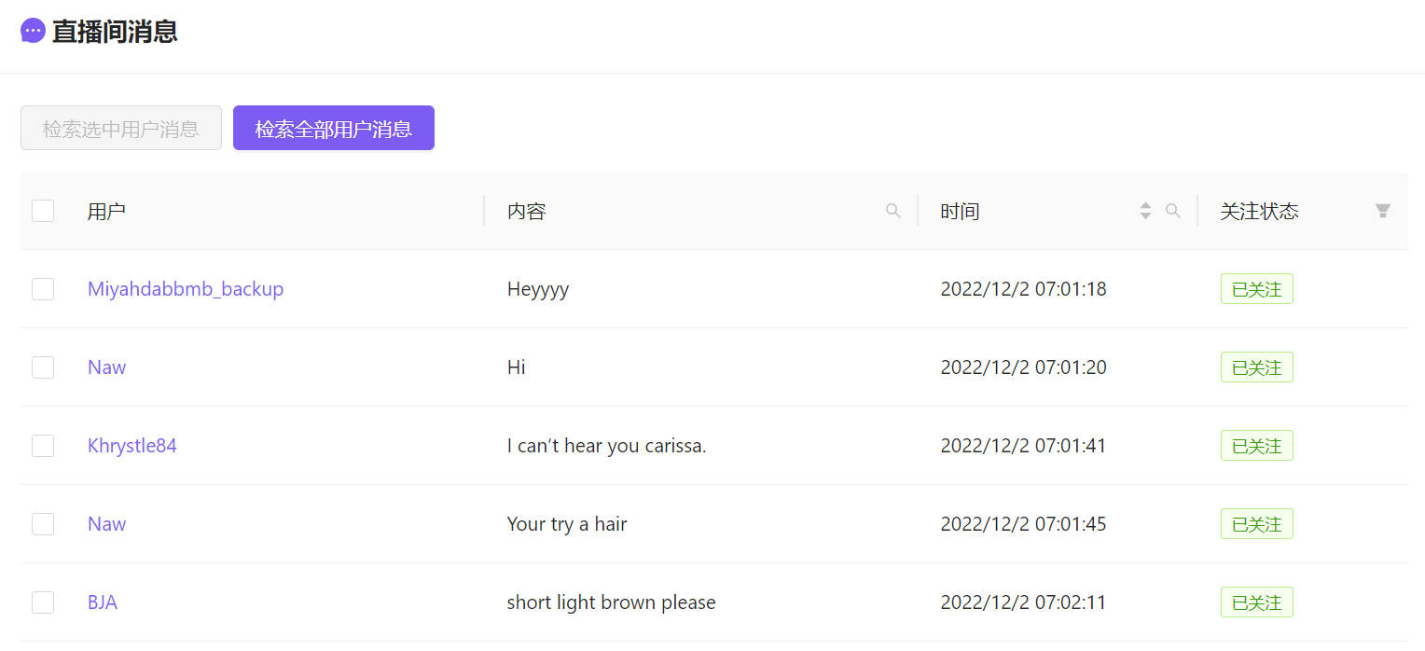
Task: Check the checkbox on Khrystle84's message row
Action: [43, 446]
